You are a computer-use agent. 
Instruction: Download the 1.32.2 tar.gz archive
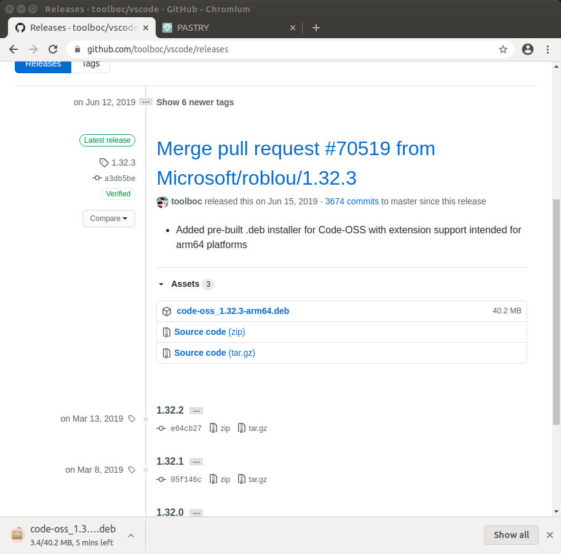coord(253,428)
